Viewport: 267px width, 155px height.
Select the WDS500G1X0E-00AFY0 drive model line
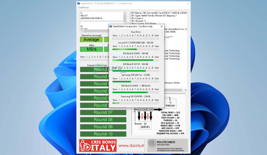91,18
